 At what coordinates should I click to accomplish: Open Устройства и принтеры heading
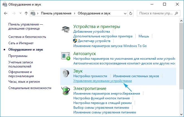click(97, 27)
